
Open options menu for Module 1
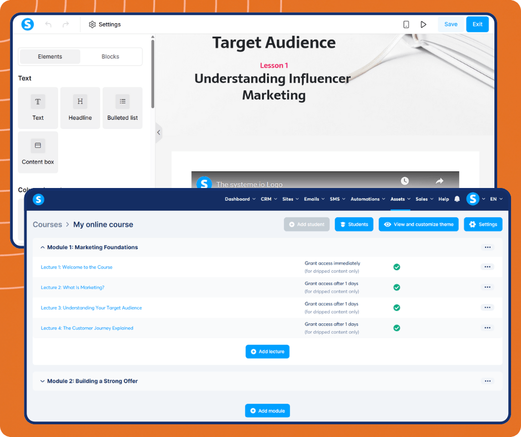pyautogui.click(x=487, y=247)
